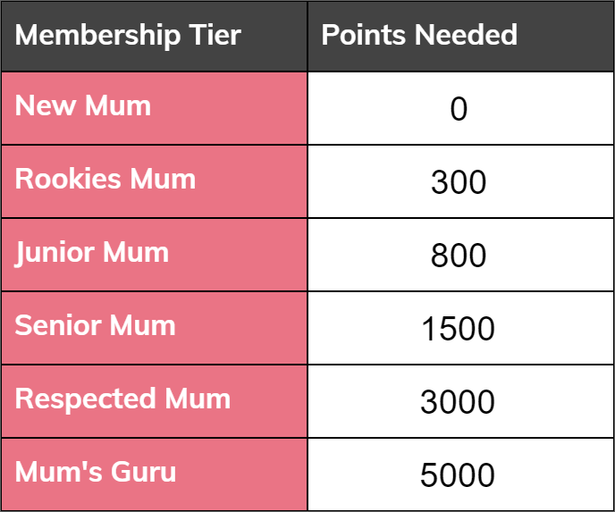Click the word Respected in the table

[85, 400]
